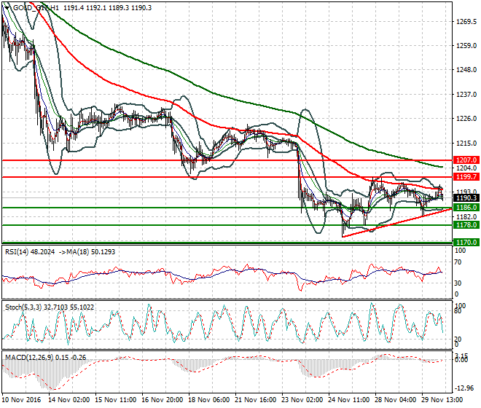Image resolution: width=481 pixels, height=408 pixels.
Task: Click the green 1186.0 support price label
Action: tap(466, 208)
